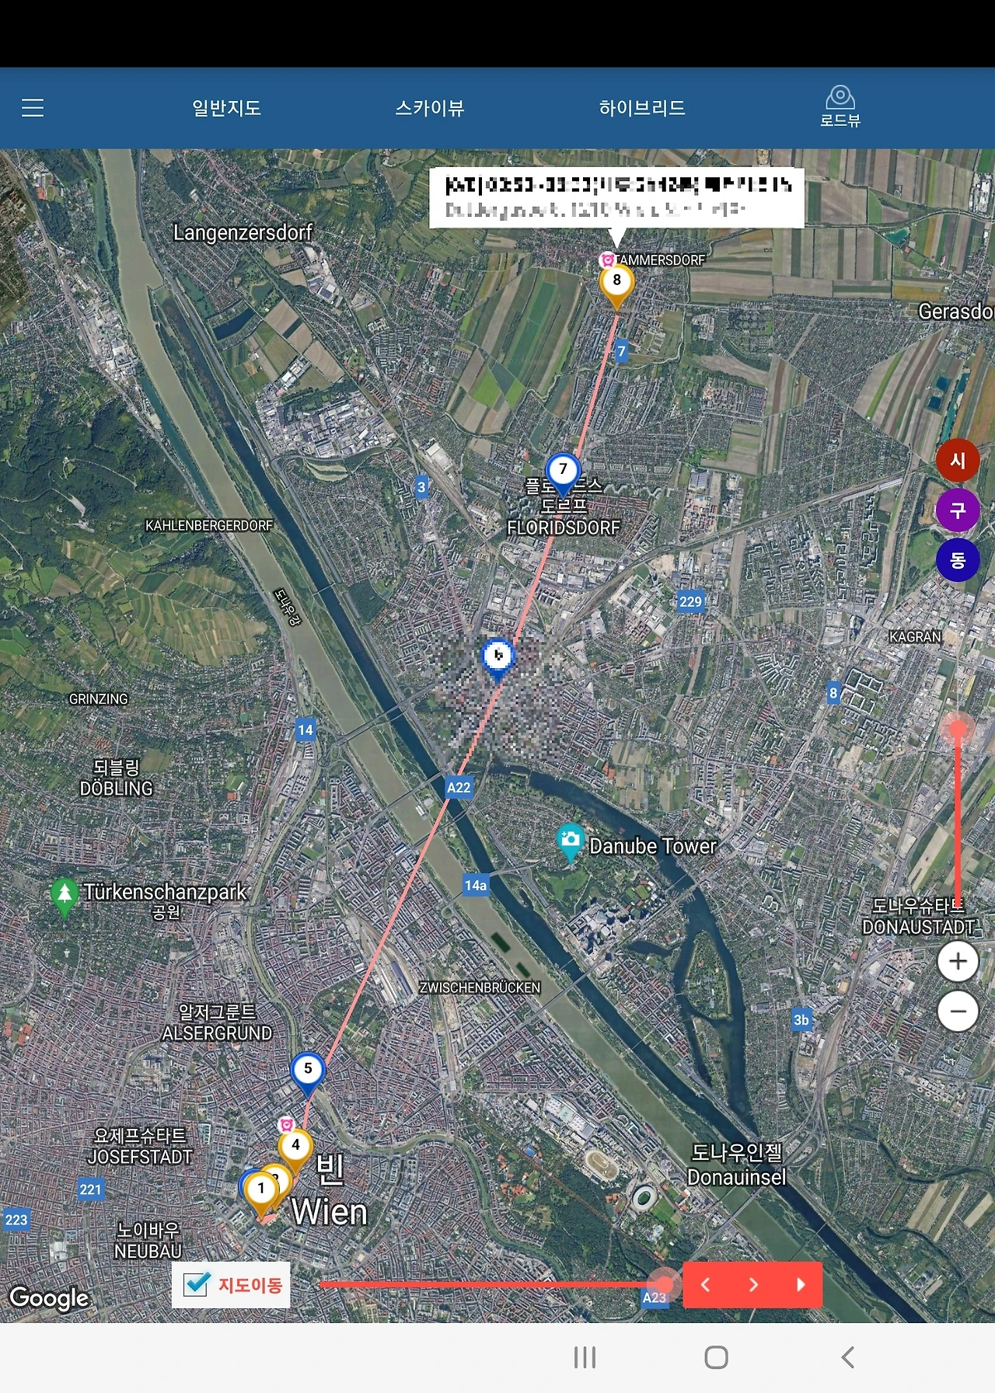995x1393 pixels.
Task: Switch to 스카이뷰 tab
Action: (430, 108)
